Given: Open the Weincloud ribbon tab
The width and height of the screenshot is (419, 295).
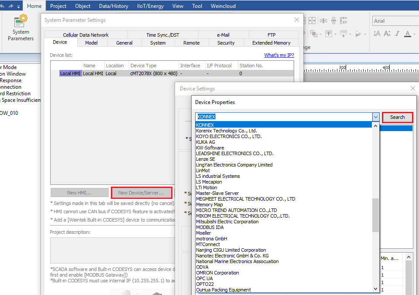Looking at the screenshot, I should (223, 6).
